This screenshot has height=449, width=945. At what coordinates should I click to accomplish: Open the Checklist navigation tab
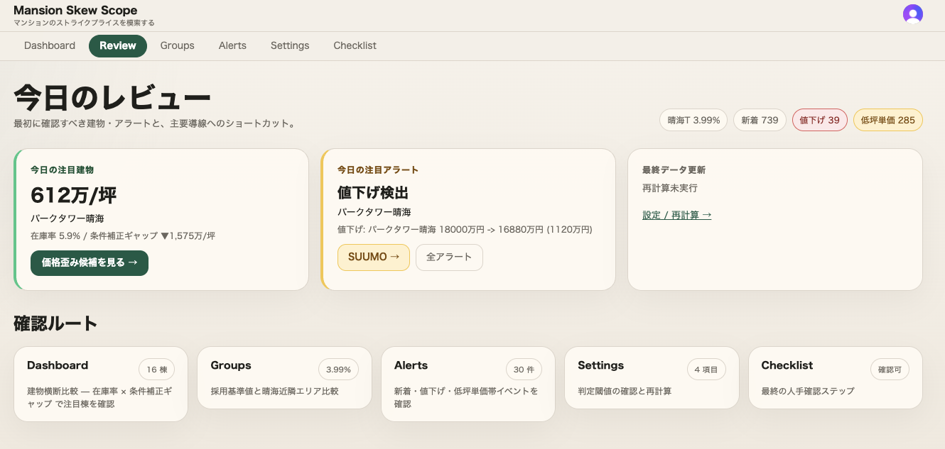[x=355, y=45]
